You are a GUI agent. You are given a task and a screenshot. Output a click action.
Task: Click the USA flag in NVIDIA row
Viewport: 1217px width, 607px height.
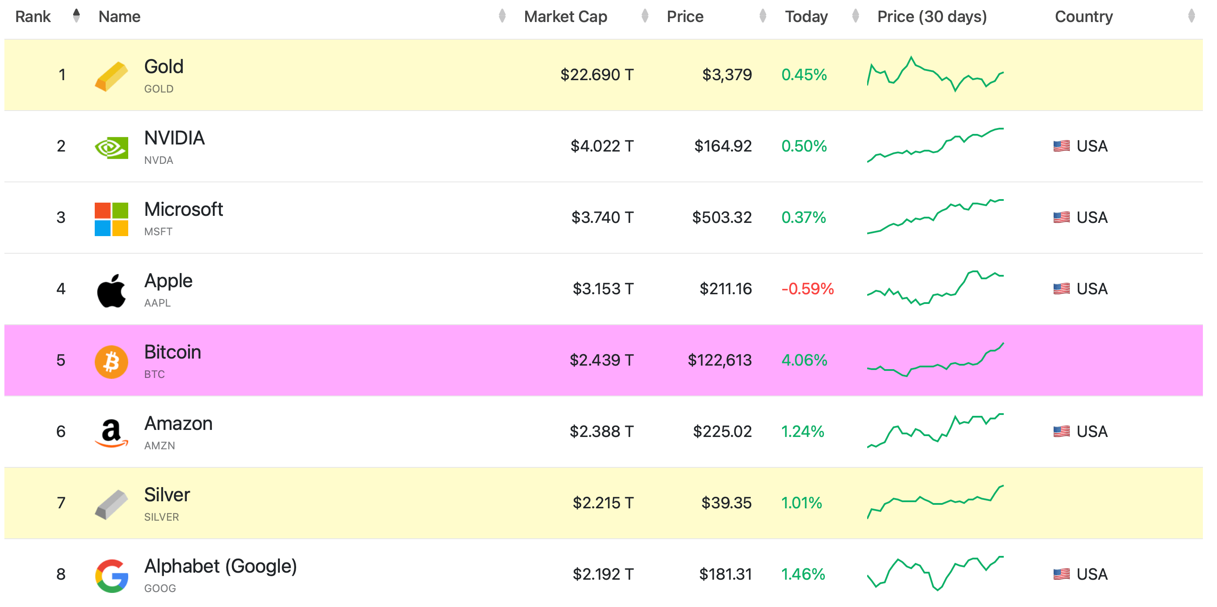(x=1061, y=146)
